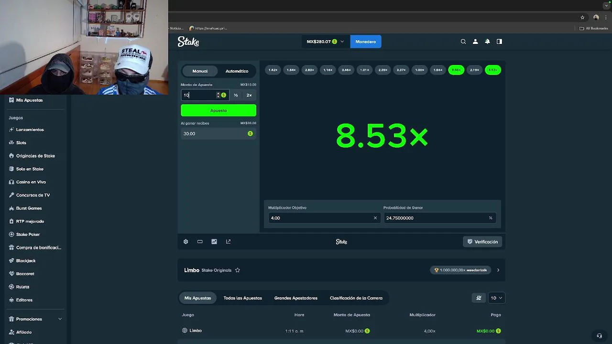This screenshot has height=344, width=612.
Task: Click the currency icon in bet amount field
Action: coord(223,95)
